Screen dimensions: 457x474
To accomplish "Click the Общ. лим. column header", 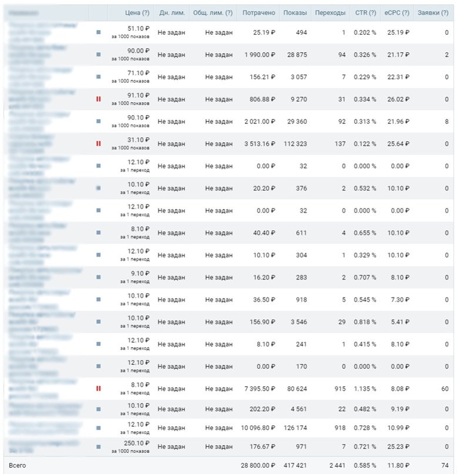I will 212,12.
